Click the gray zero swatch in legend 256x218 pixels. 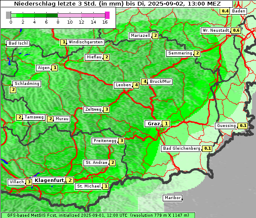8,15
